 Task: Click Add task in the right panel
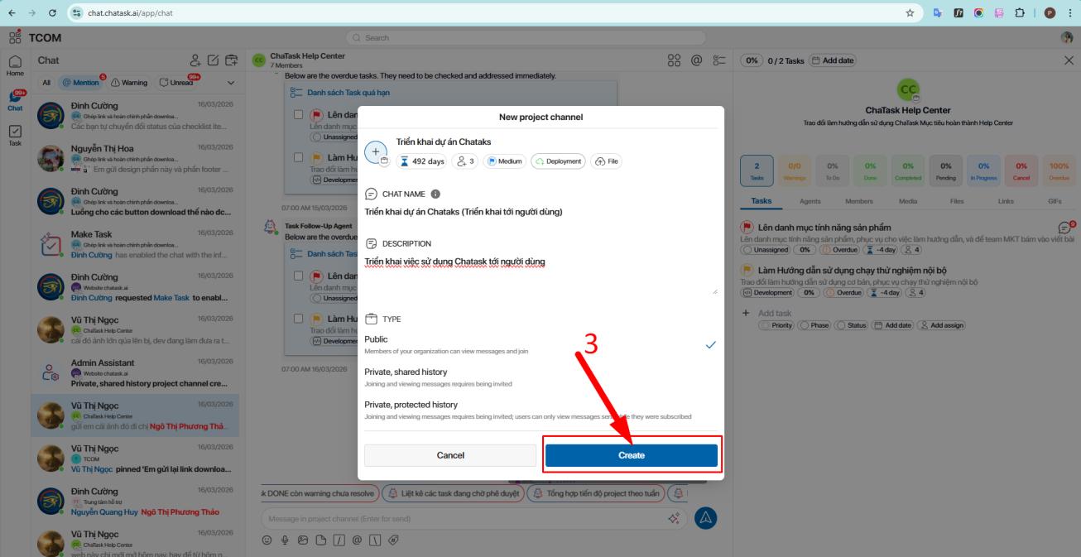coord(775,313)
